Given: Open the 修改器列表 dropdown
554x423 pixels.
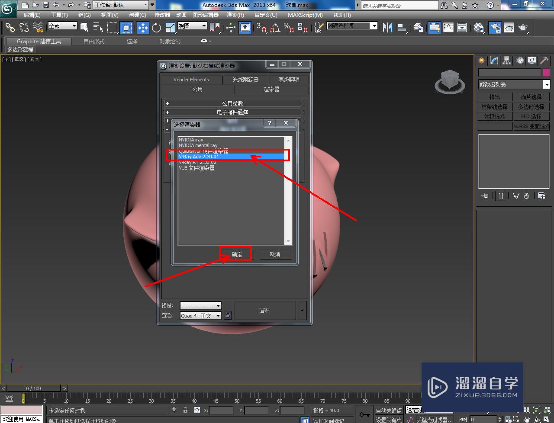Looking at the screenshot, I should [514, 84].
